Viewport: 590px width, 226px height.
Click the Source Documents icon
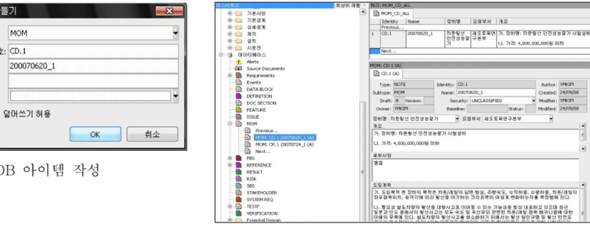pyautogui.click(x=239, y=69)
